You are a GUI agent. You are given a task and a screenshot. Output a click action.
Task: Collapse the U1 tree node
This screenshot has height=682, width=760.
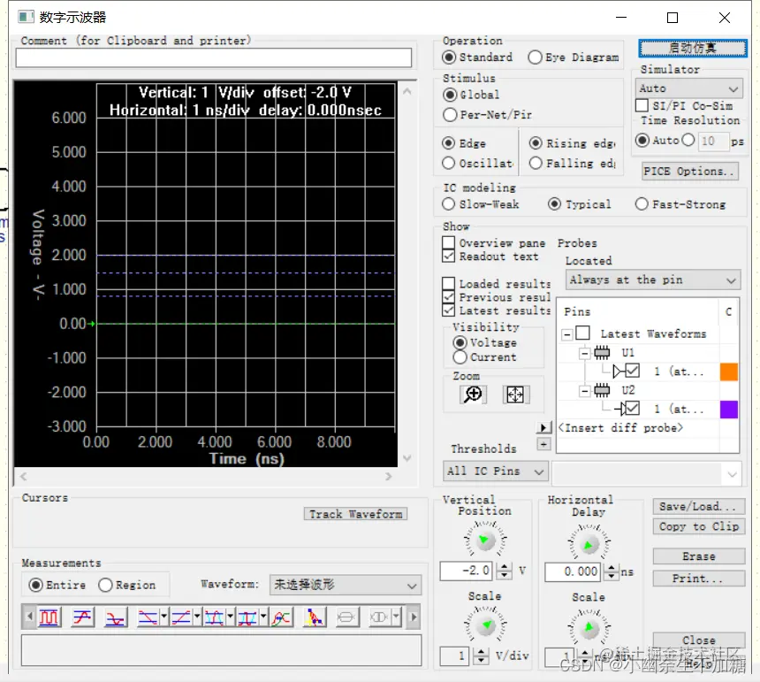tap(584, 353)
